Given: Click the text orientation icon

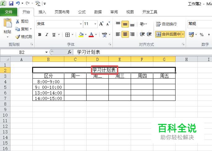Looking at the screenshot, I should coord(142,24).
